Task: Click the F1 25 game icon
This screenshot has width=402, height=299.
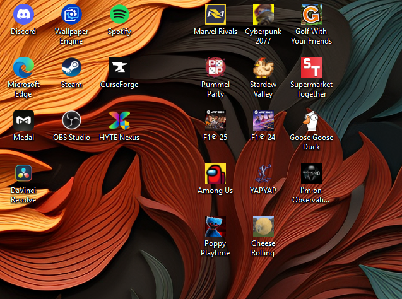Action: (x=215, y=120)
